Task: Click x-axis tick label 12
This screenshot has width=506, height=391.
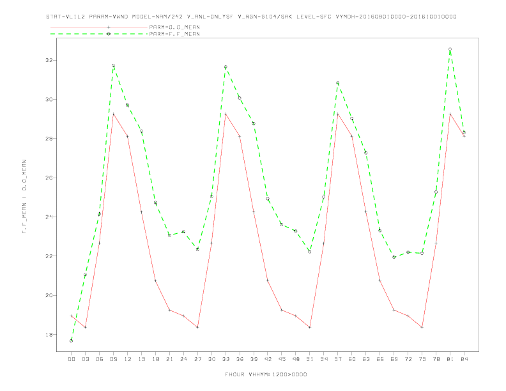Action: [x=128, y=359]
